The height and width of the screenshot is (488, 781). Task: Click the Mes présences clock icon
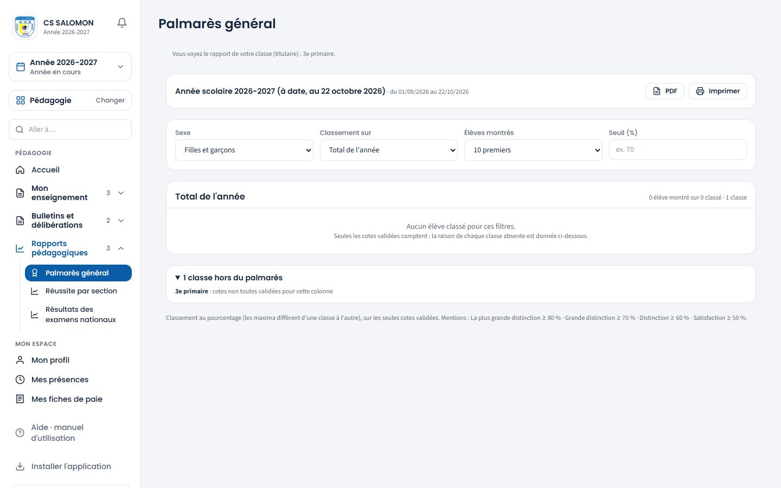tap(20, 380)
